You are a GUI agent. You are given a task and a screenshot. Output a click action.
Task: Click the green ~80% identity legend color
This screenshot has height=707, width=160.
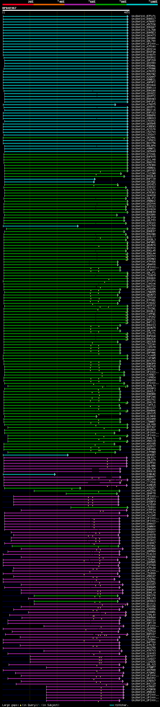[111, 5]
